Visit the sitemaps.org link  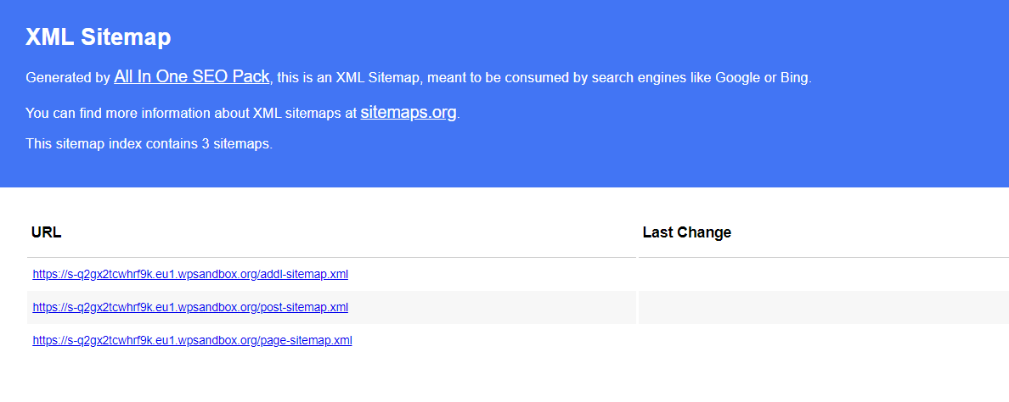point(408,113)
